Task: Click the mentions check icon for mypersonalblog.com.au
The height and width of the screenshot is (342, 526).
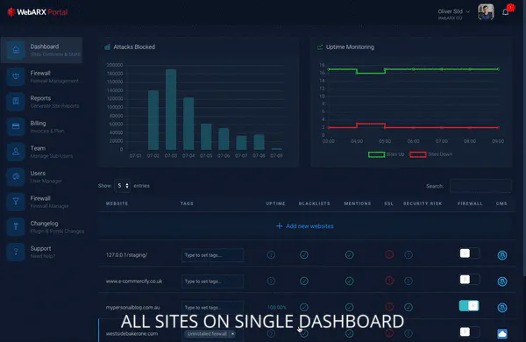Action: coord(349,307)
